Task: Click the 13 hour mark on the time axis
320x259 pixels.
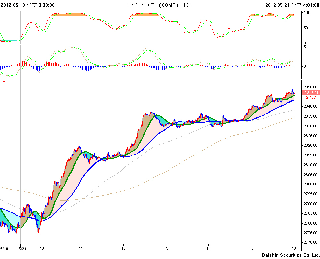Action: point(166,249)
